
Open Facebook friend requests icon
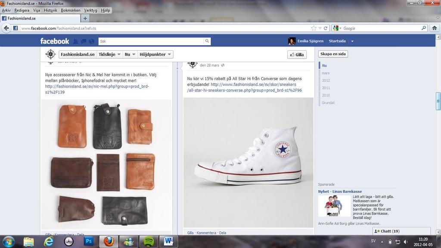tap(75, 41)
